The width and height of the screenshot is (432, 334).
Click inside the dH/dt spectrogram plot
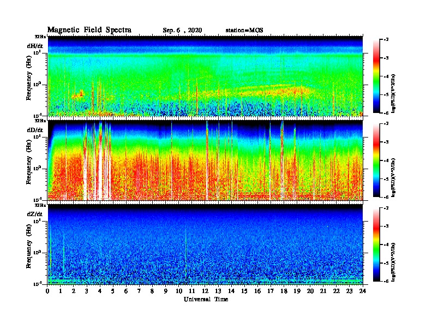click(x=205, y=76)
